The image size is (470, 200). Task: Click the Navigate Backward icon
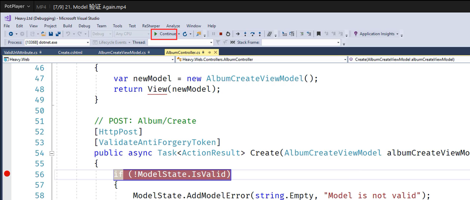[x=11, y=34]
